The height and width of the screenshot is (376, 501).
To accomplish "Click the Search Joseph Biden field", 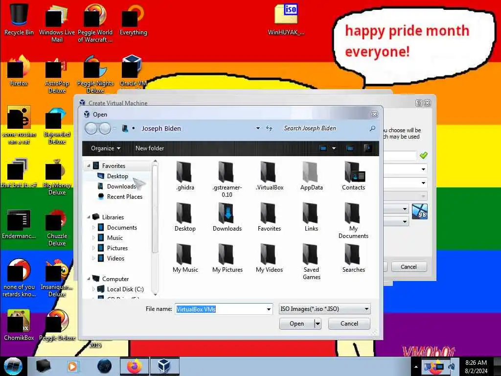I will (324, 128).
